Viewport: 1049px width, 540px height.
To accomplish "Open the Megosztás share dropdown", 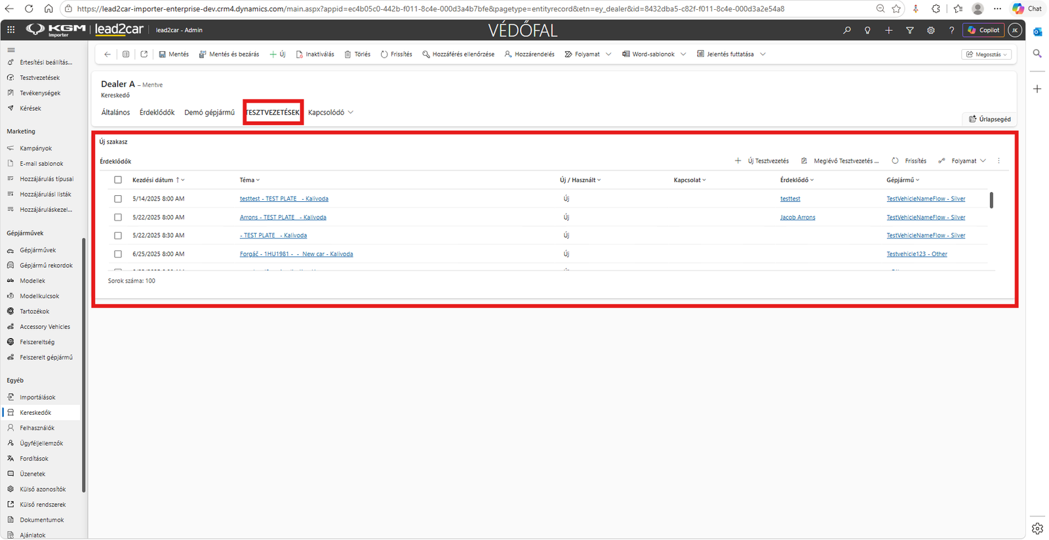I will coord(987,54).
